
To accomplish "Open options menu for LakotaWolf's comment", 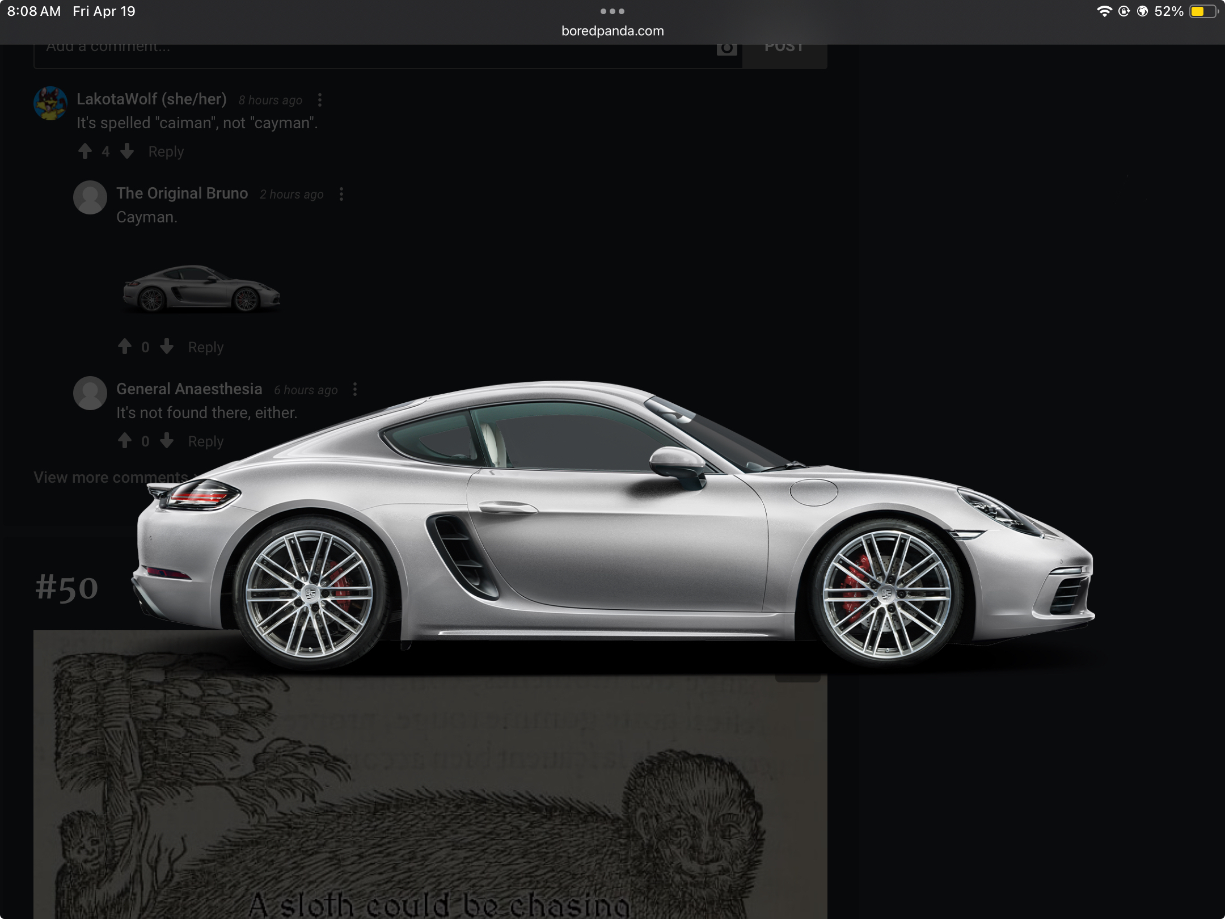I will [x=320, y=100].
